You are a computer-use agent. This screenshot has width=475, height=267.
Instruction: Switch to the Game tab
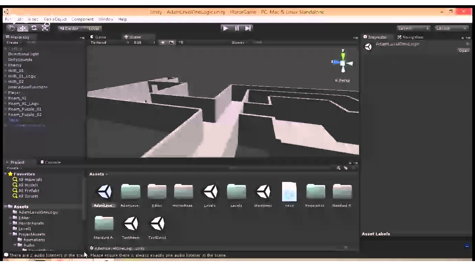[x=98, y=37]
